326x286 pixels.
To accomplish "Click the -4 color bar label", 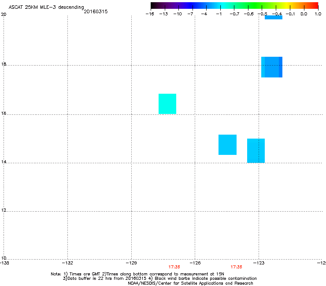I will coord(204,14).
